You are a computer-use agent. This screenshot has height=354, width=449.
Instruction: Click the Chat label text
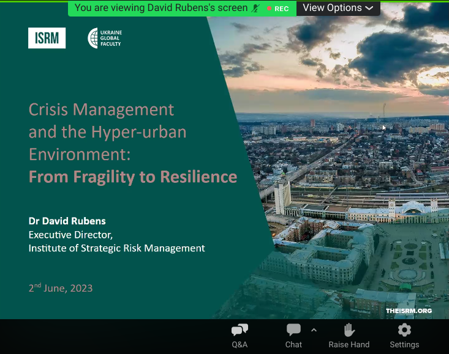pyautogui.click(x=293, y=344)
